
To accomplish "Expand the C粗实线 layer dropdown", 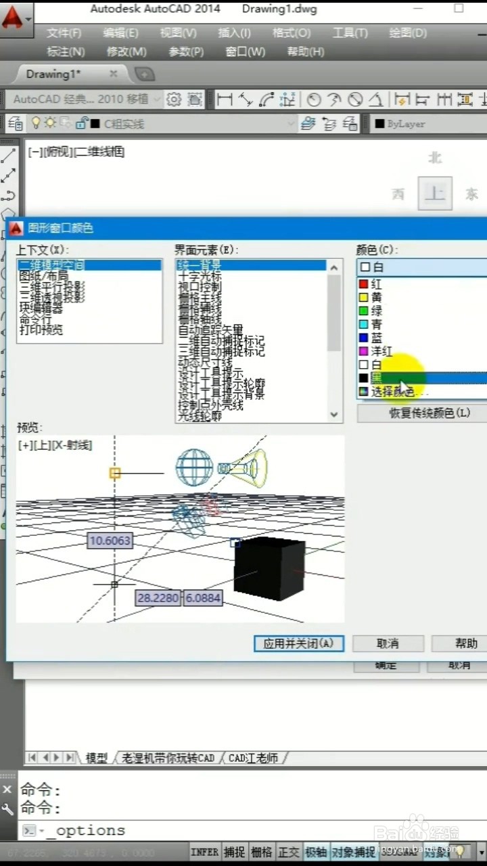I will click(x=292, y=124).
